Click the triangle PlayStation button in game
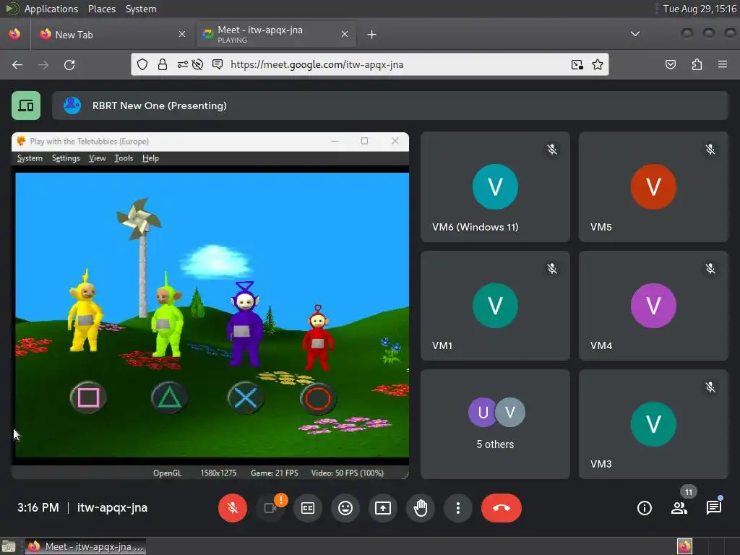Image resolution: width=740 pixels, height=555 pixels. 169,397
